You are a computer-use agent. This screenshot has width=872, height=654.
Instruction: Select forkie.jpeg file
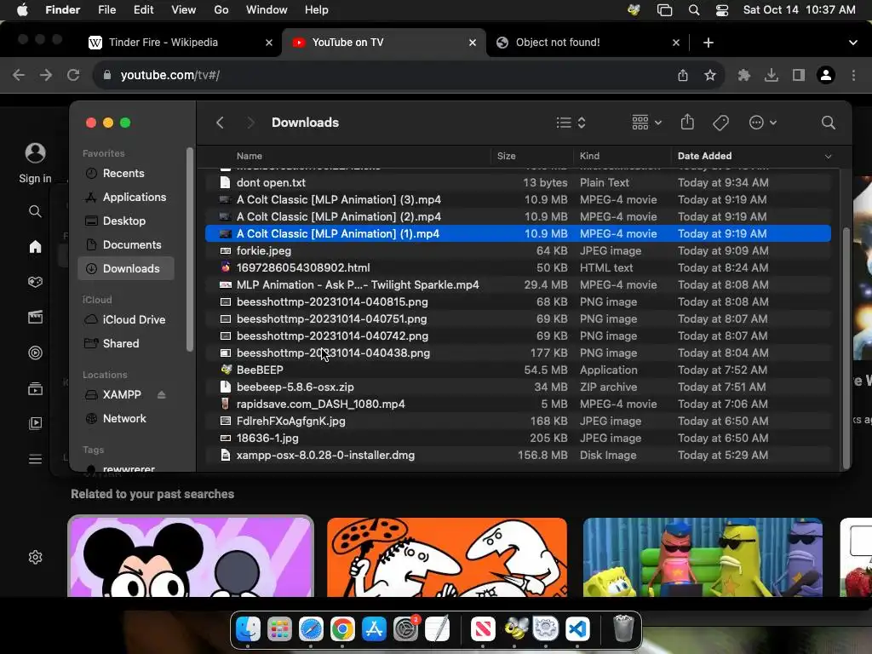pos(518,251)
